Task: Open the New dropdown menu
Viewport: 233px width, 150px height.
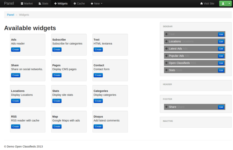Action: click(97, 3)
